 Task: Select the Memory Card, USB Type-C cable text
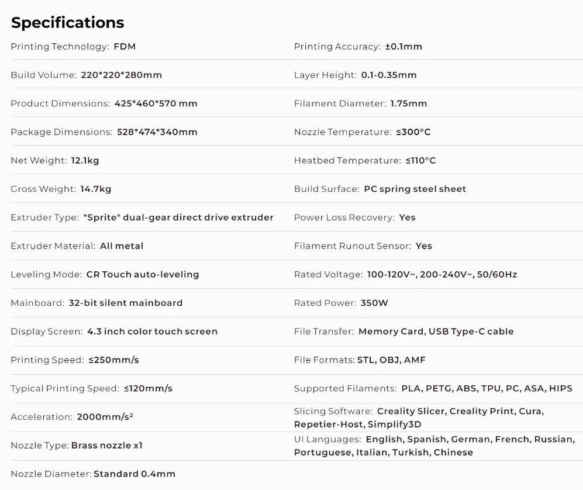tap(436, 332)
